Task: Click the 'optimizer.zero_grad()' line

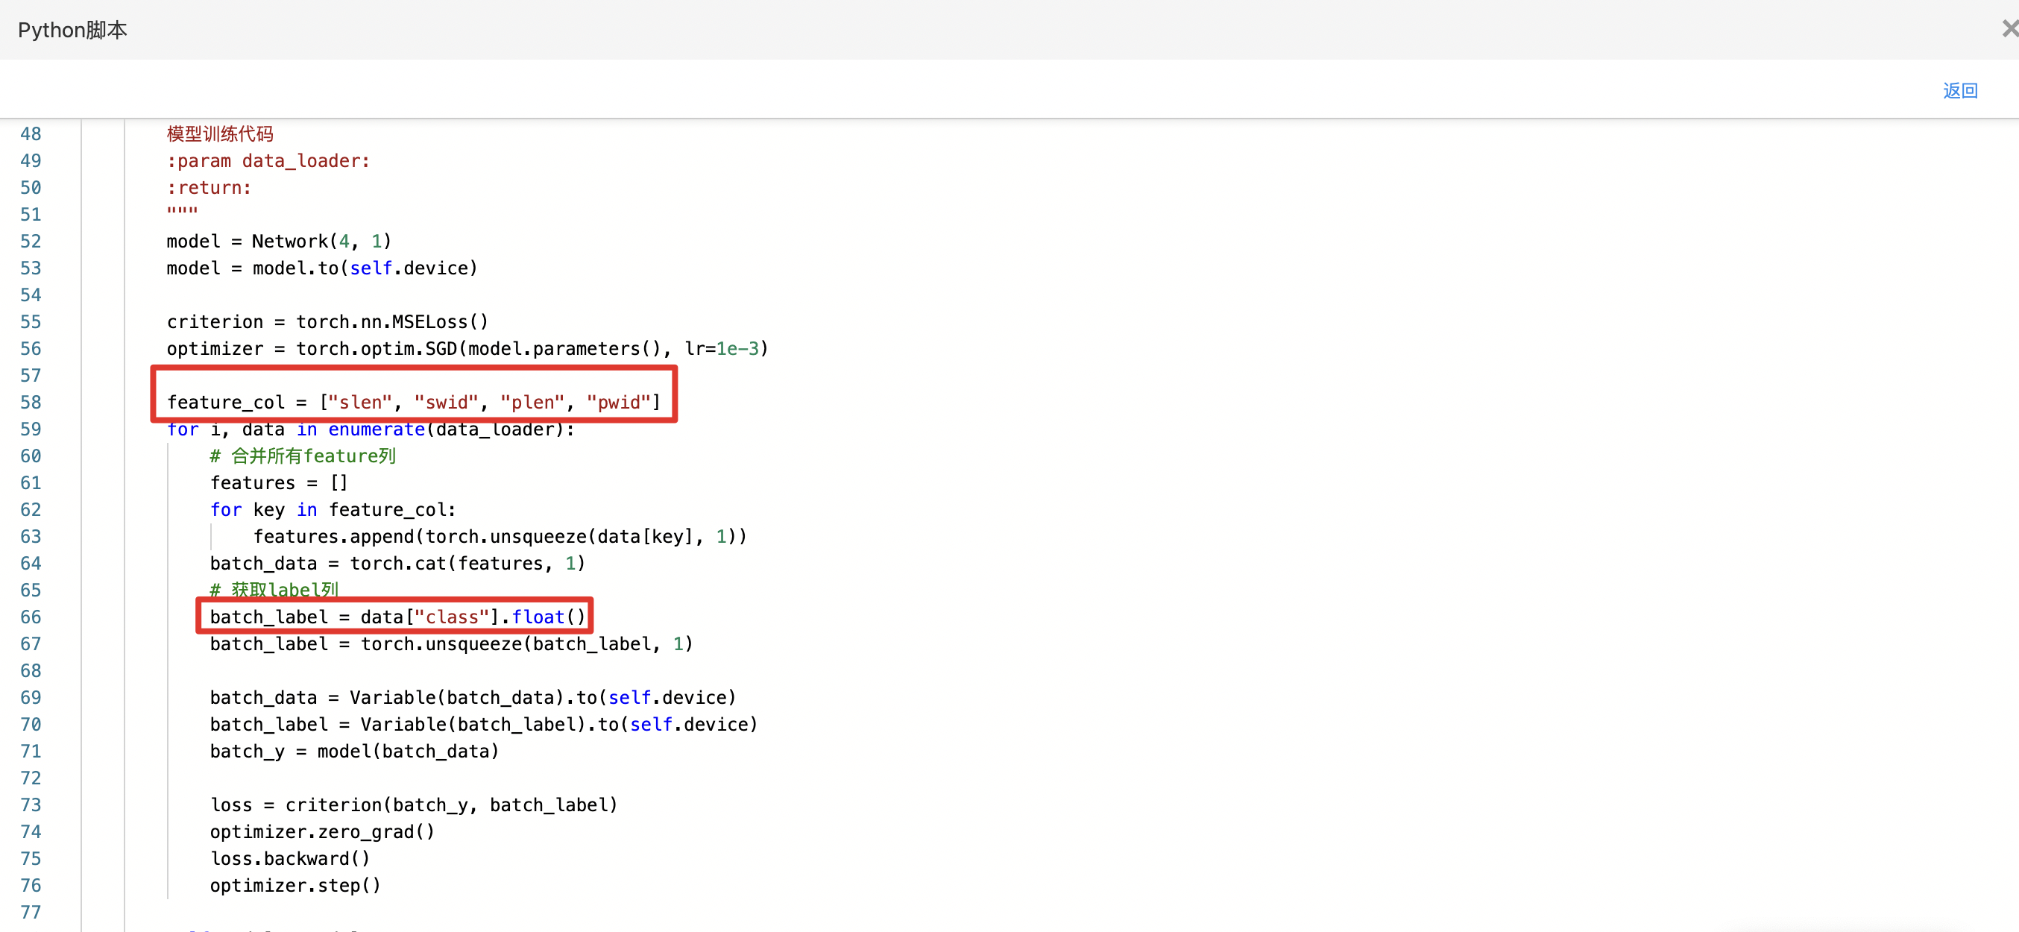Action: tap(321, 831)
